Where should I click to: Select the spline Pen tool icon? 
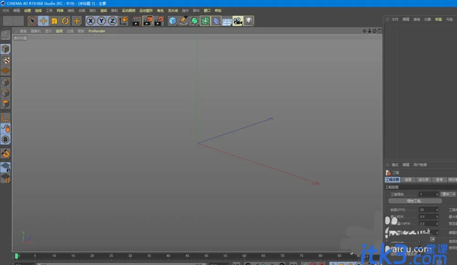184,21
